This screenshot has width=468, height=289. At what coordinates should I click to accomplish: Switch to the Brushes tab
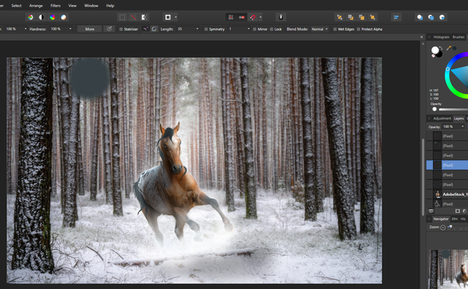[x=458, y=37]
